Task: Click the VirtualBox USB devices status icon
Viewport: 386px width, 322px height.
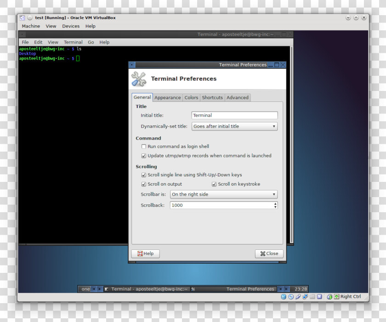Action: pos(298,297)
